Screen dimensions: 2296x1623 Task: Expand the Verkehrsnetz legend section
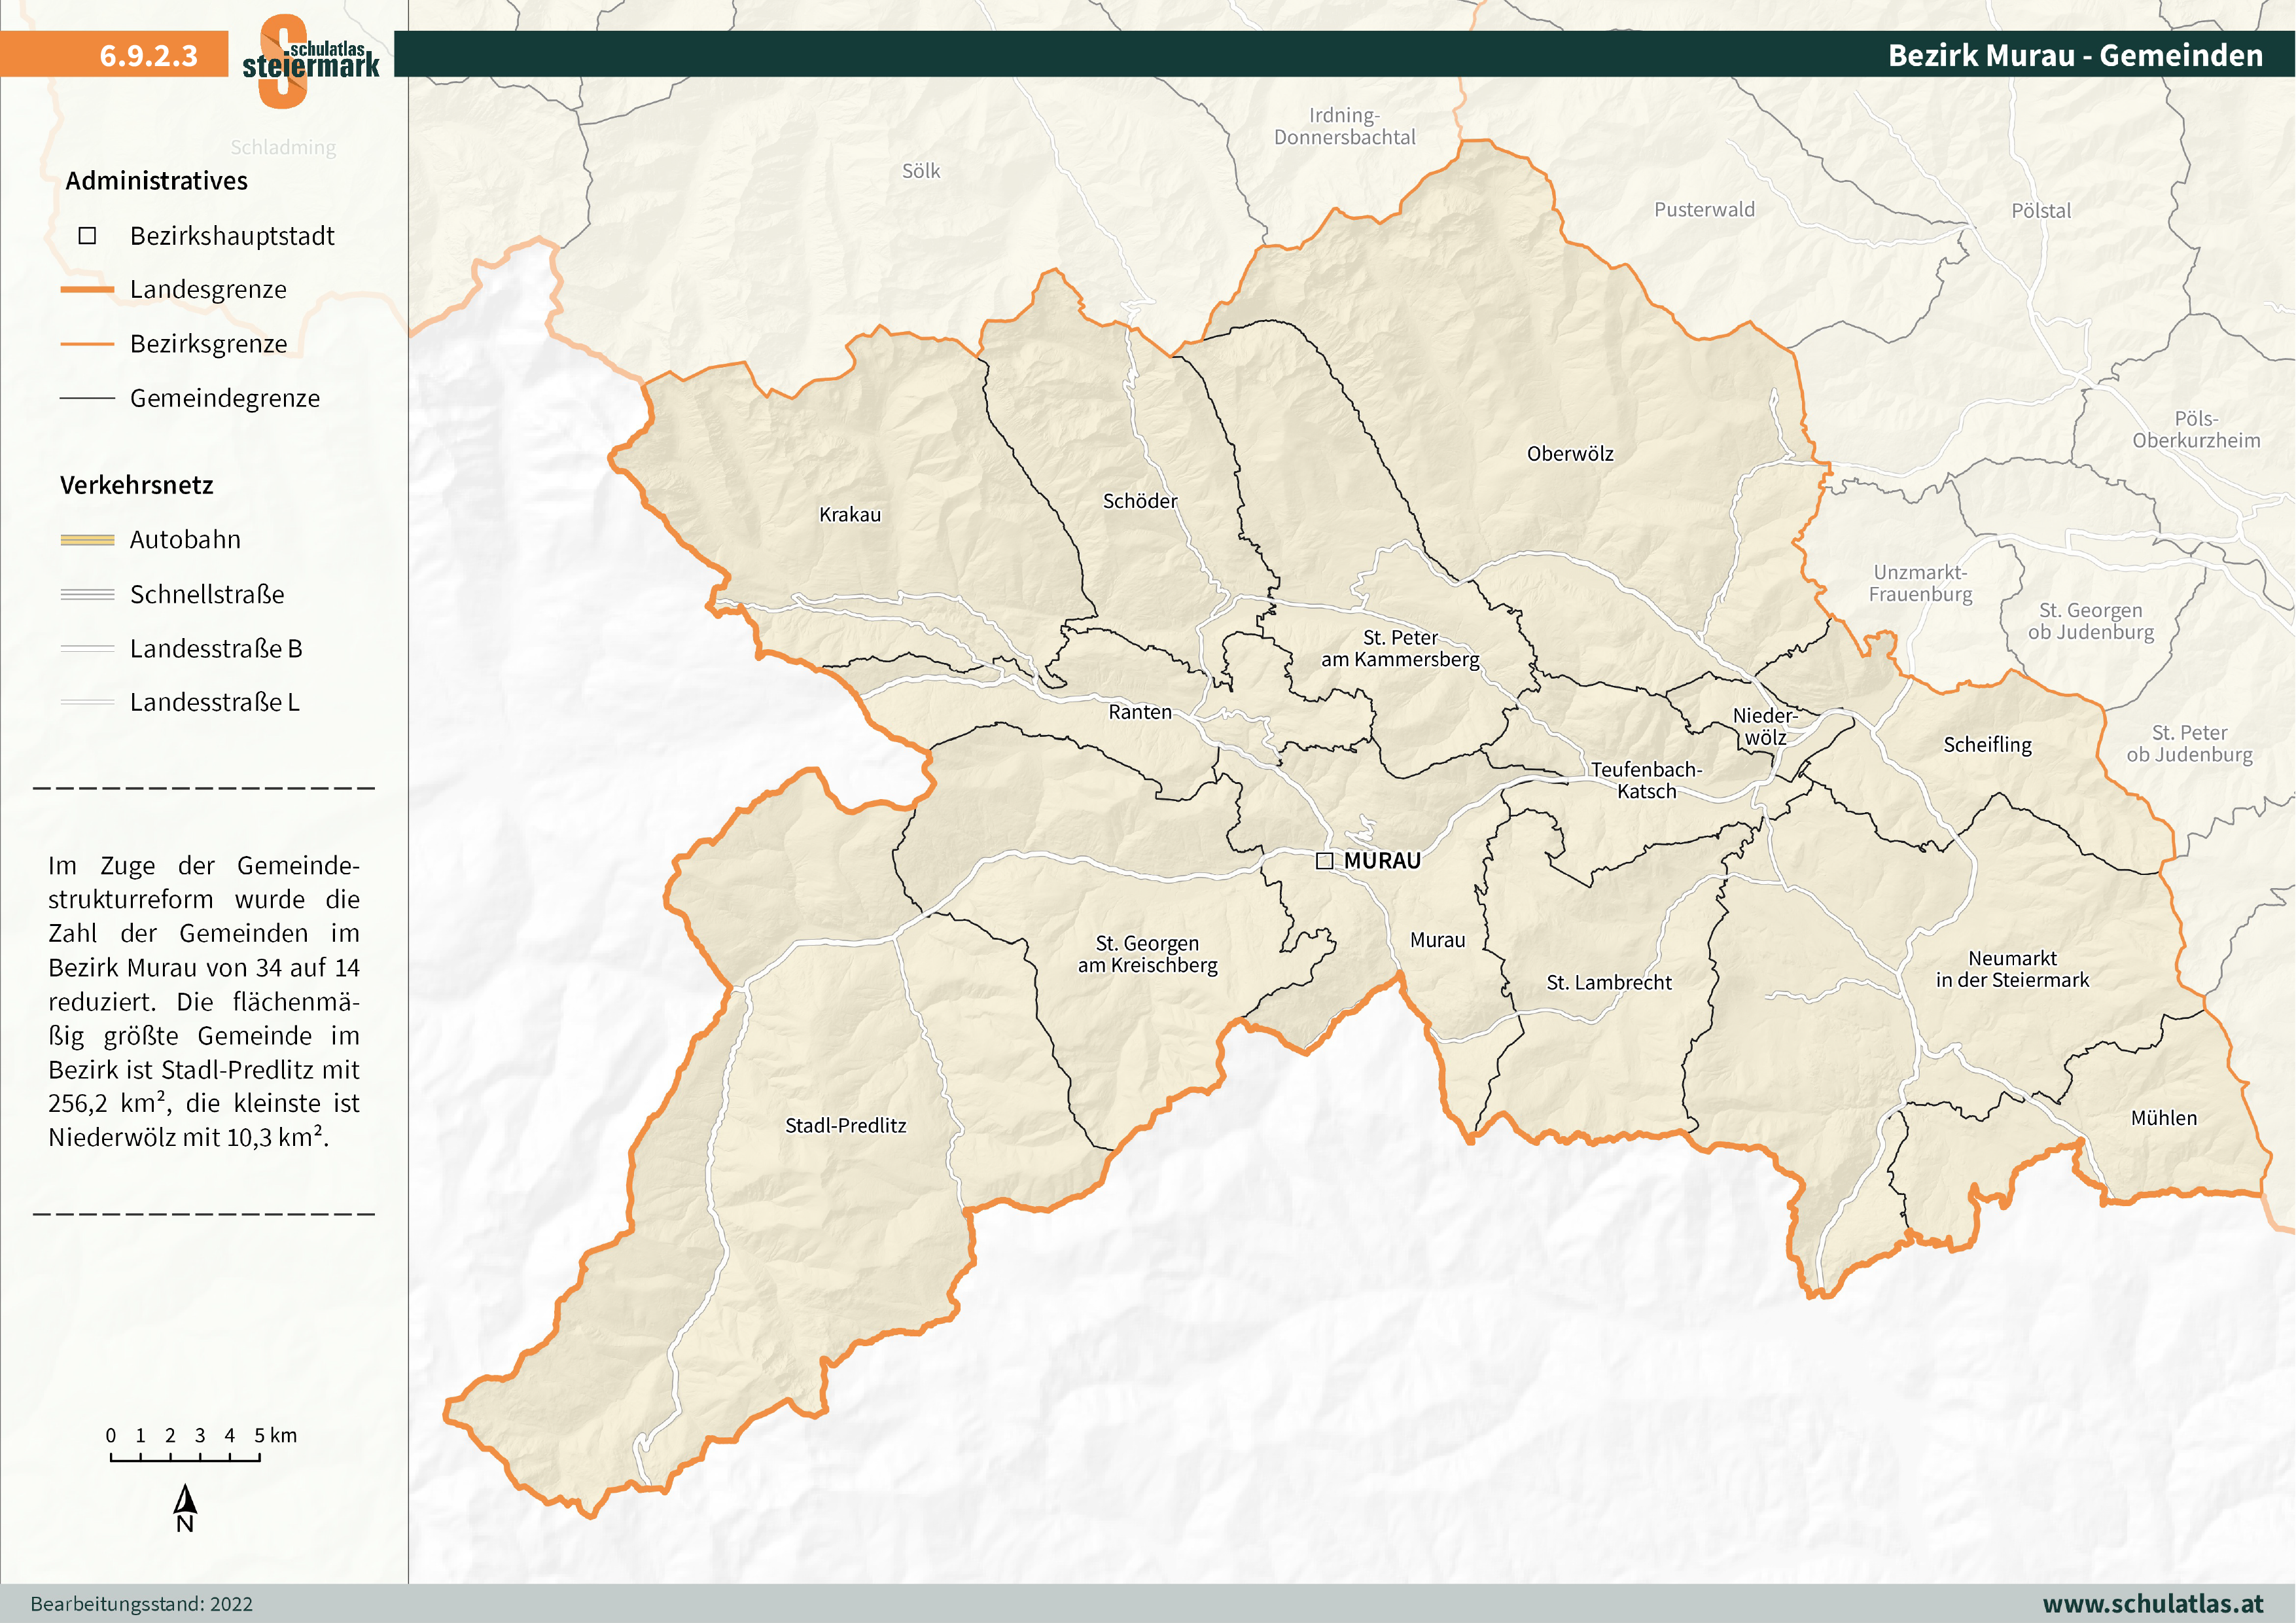(x=138, y=487)
